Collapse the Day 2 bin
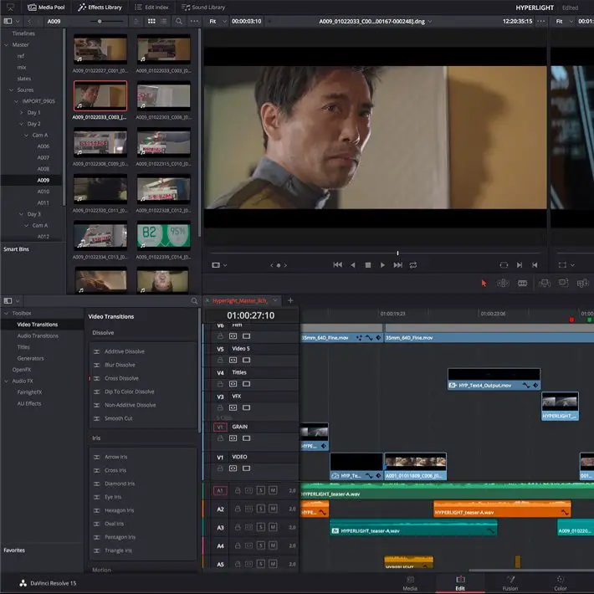 pyautogui.click(x=21, y=124)
